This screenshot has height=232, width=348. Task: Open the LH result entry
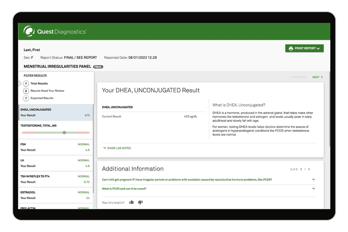tap(55, 163)
